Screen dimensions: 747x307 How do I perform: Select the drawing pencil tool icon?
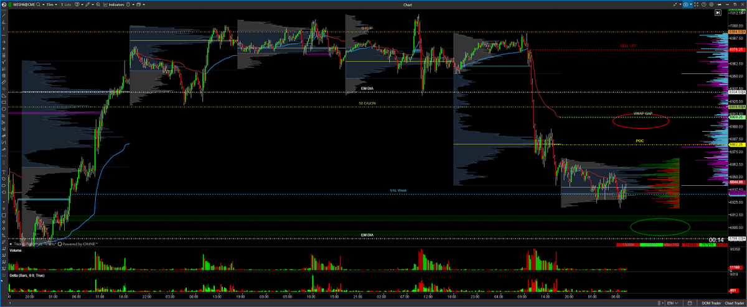[x=87, y=5]
